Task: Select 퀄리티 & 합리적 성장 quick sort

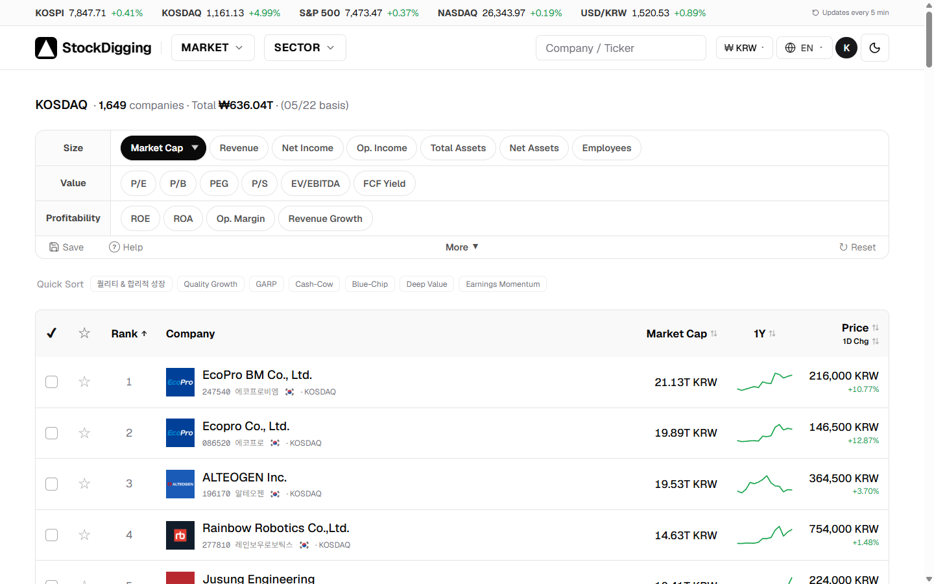Action: [x=131, y=284]
